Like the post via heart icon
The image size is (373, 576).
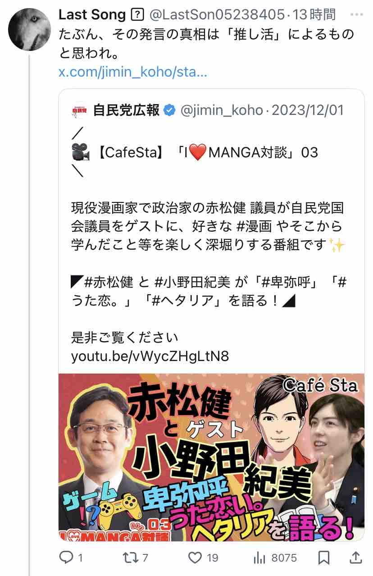(x=195, y=558)
